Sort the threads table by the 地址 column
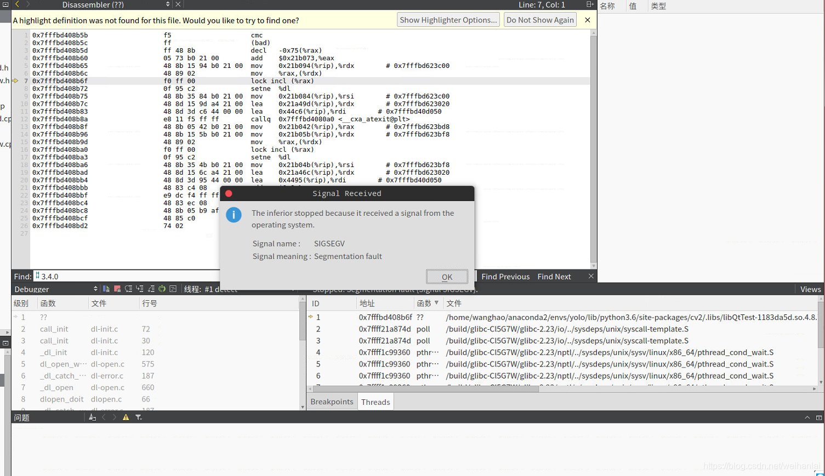 pos(384,303)
